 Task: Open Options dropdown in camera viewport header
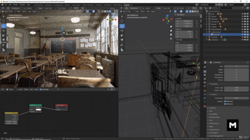tap(113, 8)
